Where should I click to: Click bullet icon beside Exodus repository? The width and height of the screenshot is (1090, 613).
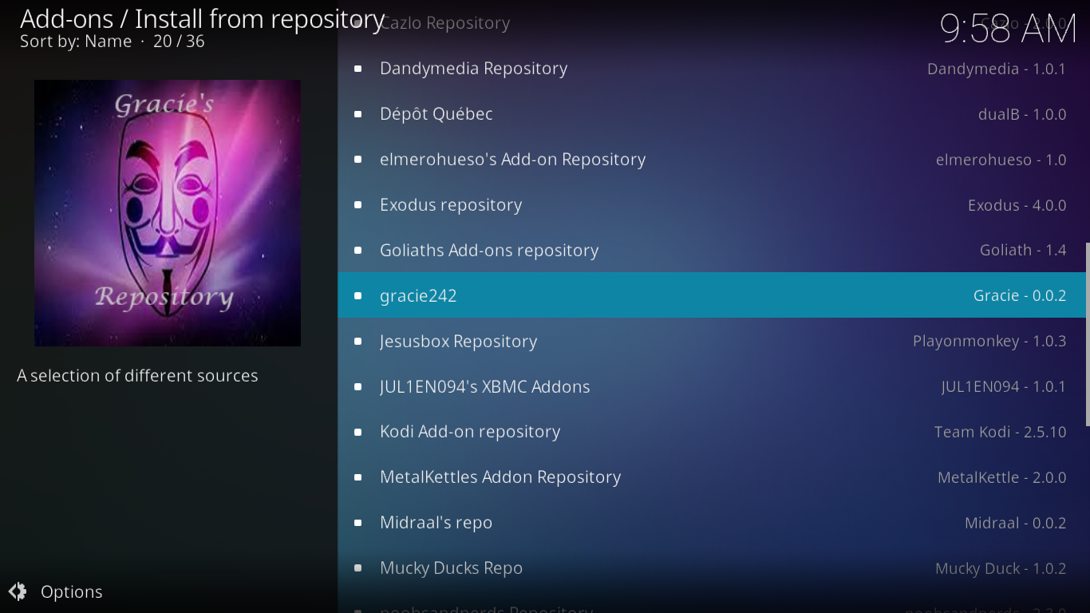[358, 205]
